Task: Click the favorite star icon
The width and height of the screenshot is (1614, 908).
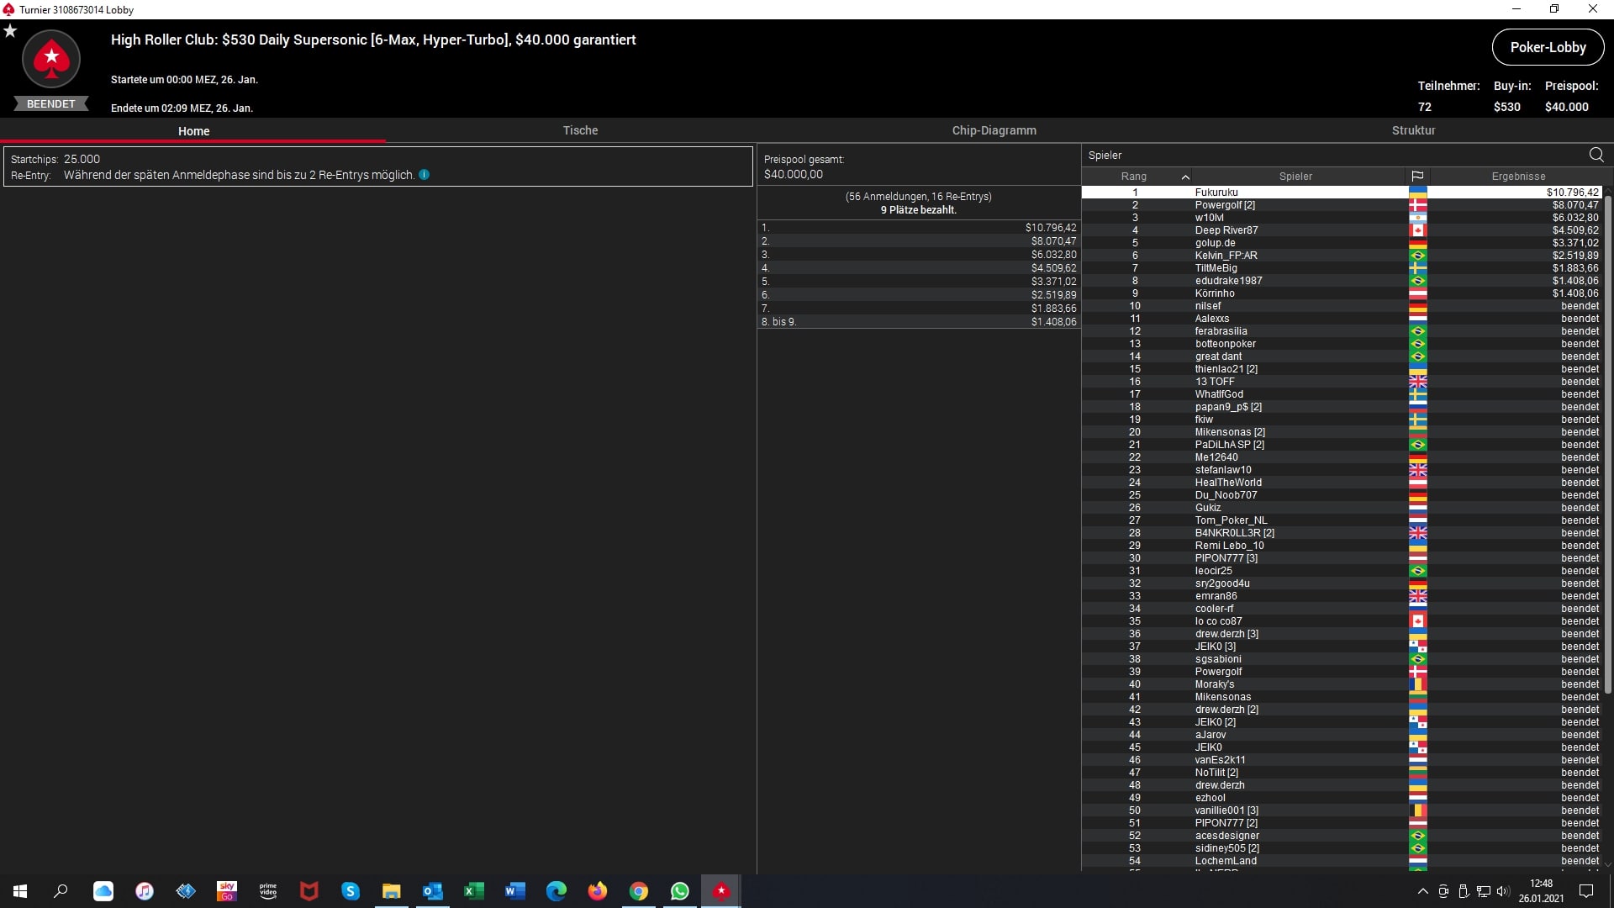Action: coord(10,31)
